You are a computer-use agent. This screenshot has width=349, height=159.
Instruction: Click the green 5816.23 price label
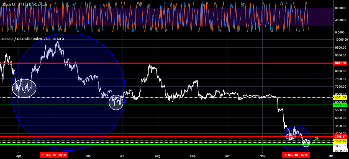click(340, 105)
